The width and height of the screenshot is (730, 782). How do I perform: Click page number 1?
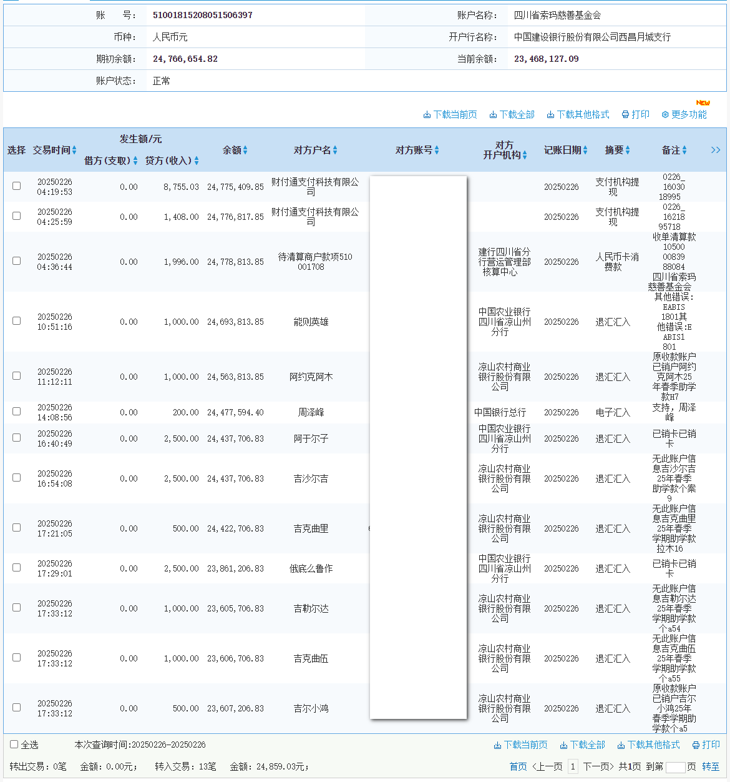pos(573,766)
